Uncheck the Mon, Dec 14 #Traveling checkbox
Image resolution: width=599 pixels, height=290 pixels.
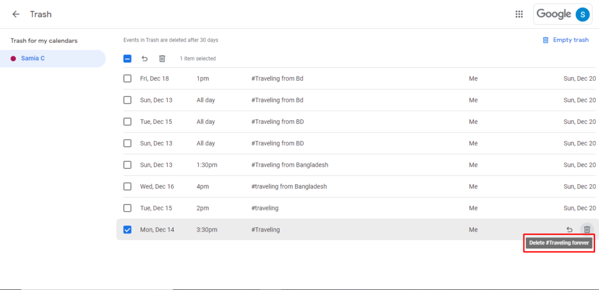[x=127, y=230]
